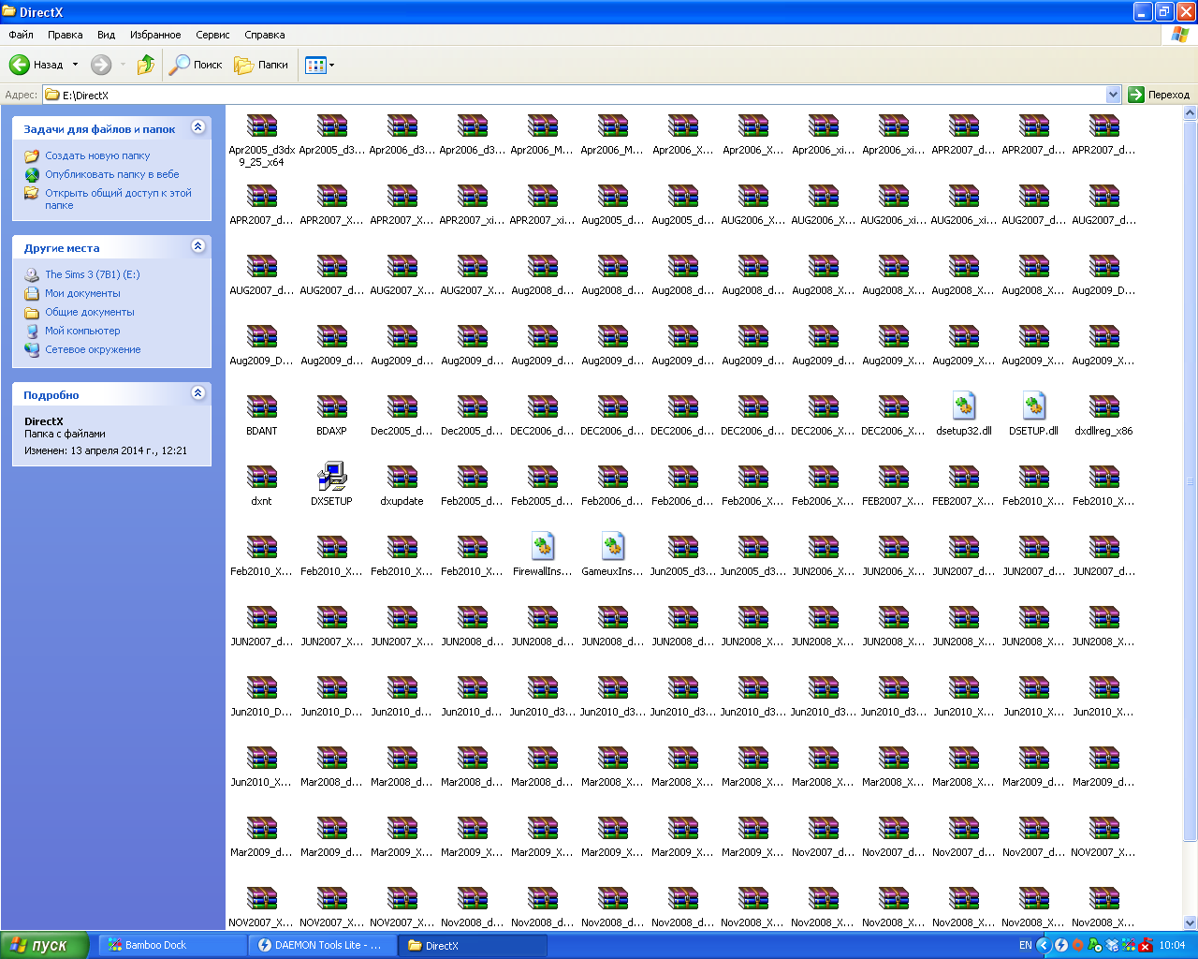This screenshot has height=959, width=1198.
Task: Select the DSETUP.dll file icon
Action: [x=1034, y=406]
